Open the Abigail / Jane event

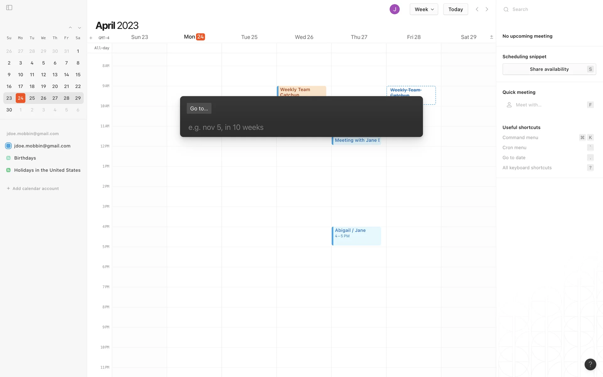(x=356, y=236)
